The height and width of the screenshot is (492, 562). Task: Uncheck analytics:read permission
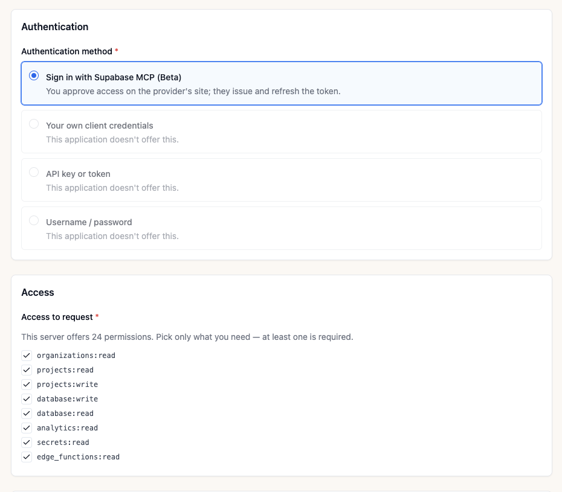pyautogui.click(x=27, y=428)
